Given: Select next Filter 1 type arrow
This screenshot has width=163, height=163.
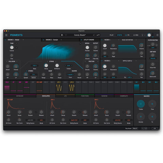Looking at the screenshot, I should (136, 40).
